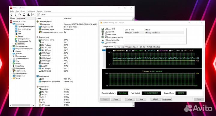Screen dimensions: 216x116
Task: Click the Значение column header
Action: (67, 19)
